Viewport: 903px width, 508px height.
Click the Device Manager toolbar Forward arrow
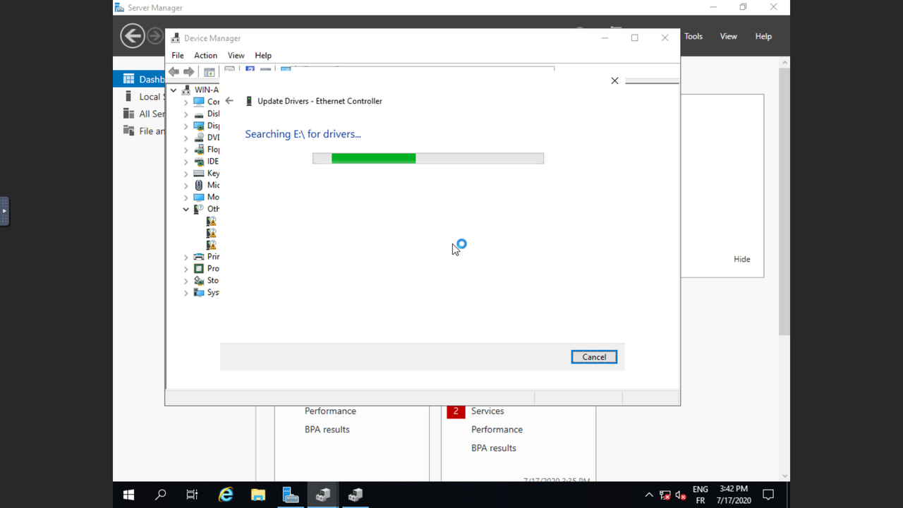(189, 72)
